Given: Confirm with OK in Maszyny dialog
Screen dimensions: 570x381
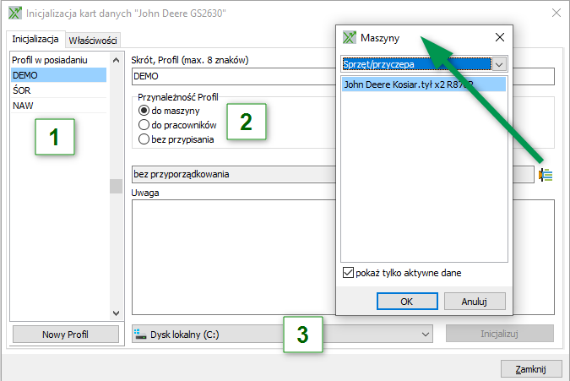Looking at the screenshot, I should click(x=407, y=302).
